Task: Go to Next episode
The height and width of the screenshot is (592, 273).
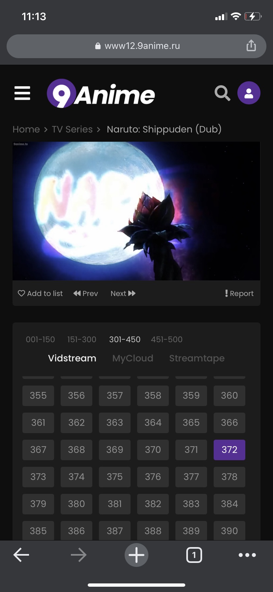Action: coord(123,293)
